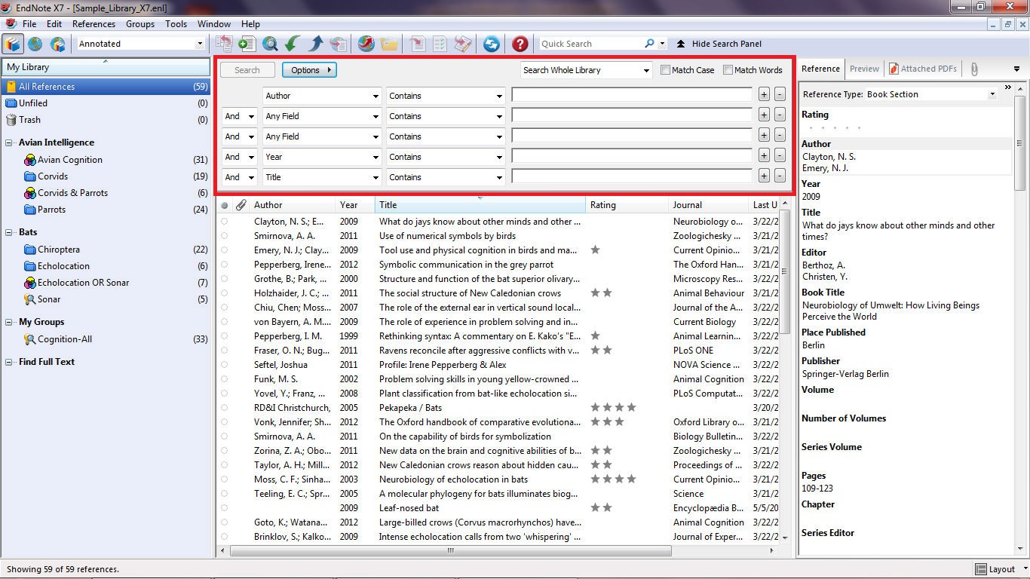The image size is (1030, 579).
Task: Click Hide Search Panel
Action: 719,44
